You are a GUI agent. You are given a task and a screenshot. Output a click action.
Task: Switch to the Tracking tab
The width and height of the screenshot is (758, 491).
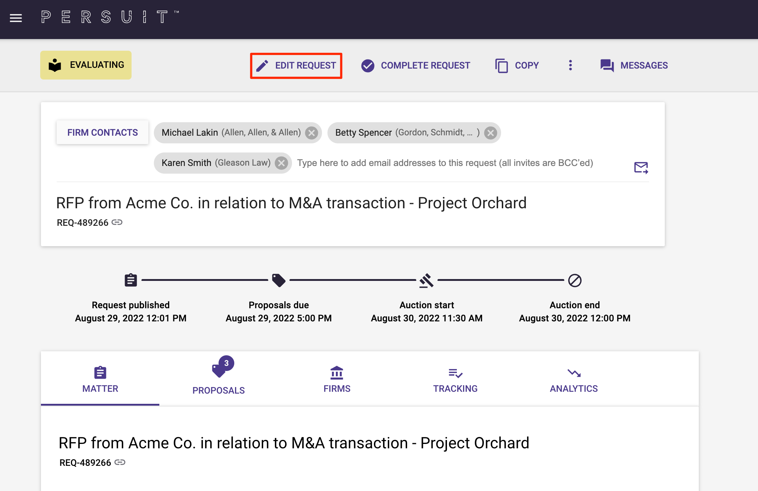(x=455, y=379)
